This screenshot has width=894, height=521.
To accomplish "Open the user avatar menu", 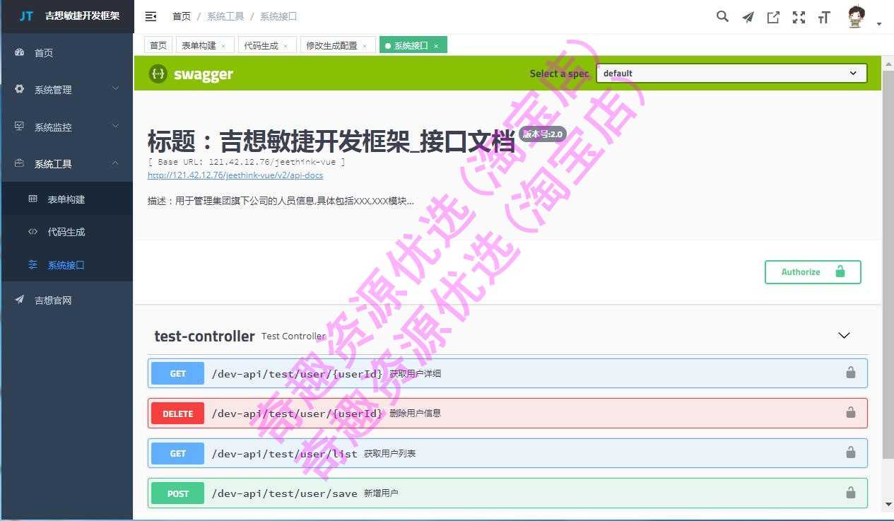I will point(856,16).
